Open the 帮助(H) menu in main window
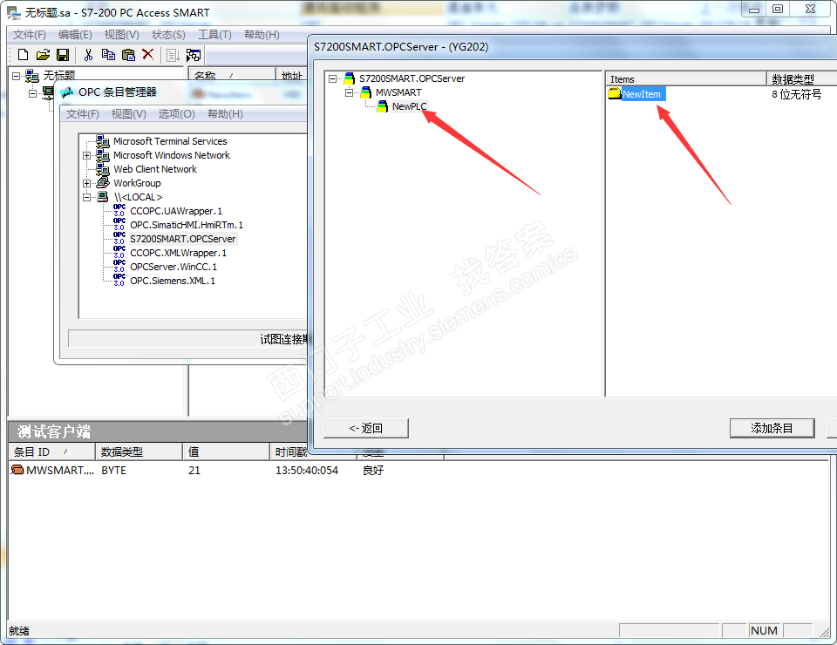Image resolution: width=837 pixels, height=645 pixels. tap(262, 35)
